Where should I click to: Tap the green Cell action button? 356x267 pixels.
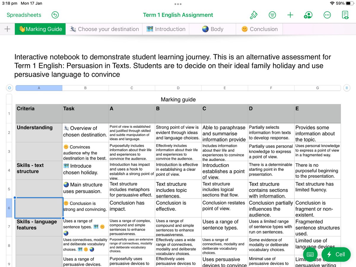(336, 255)
